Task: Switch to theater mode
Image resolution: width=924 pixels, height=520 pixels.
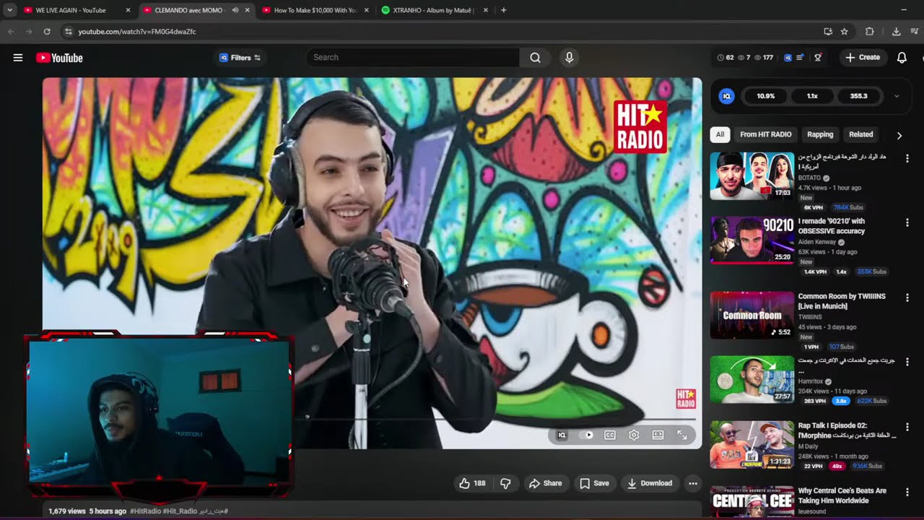Action: (x=658, y=435)
